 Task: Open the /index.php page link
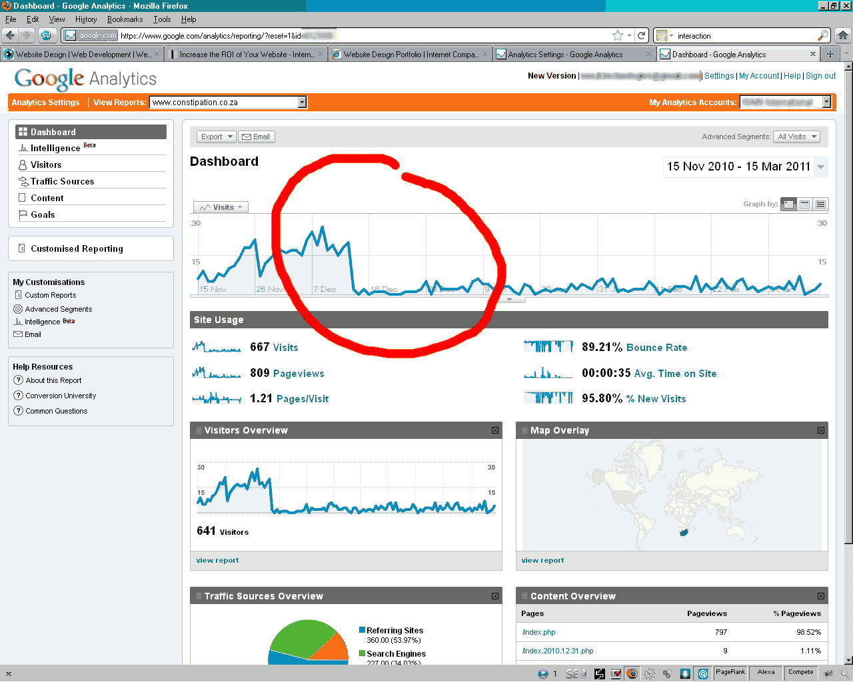click(538, 632)
